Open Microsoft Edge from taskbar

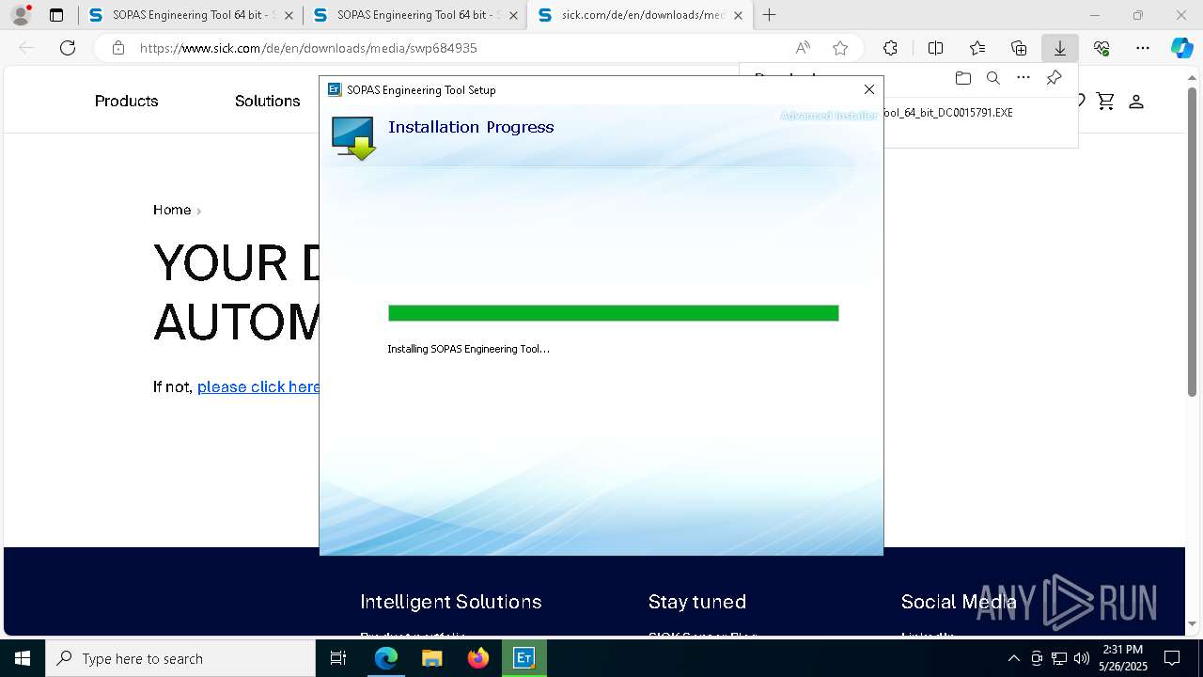pyautogui.click(x=385, y=658)
